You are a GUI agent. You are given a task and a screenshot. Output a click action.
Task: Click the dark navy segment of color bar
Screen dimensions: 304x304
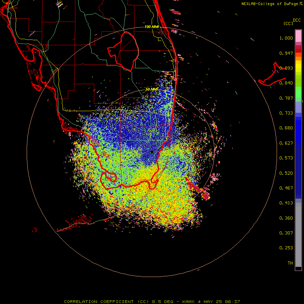[x=298, y=173]
